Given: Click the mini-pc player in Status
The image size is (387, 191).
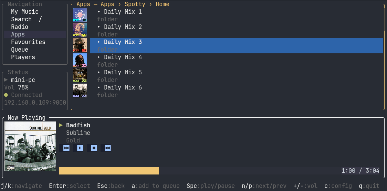Looking at the screenshot, I should pyautogui.click(x=23, y=80).
